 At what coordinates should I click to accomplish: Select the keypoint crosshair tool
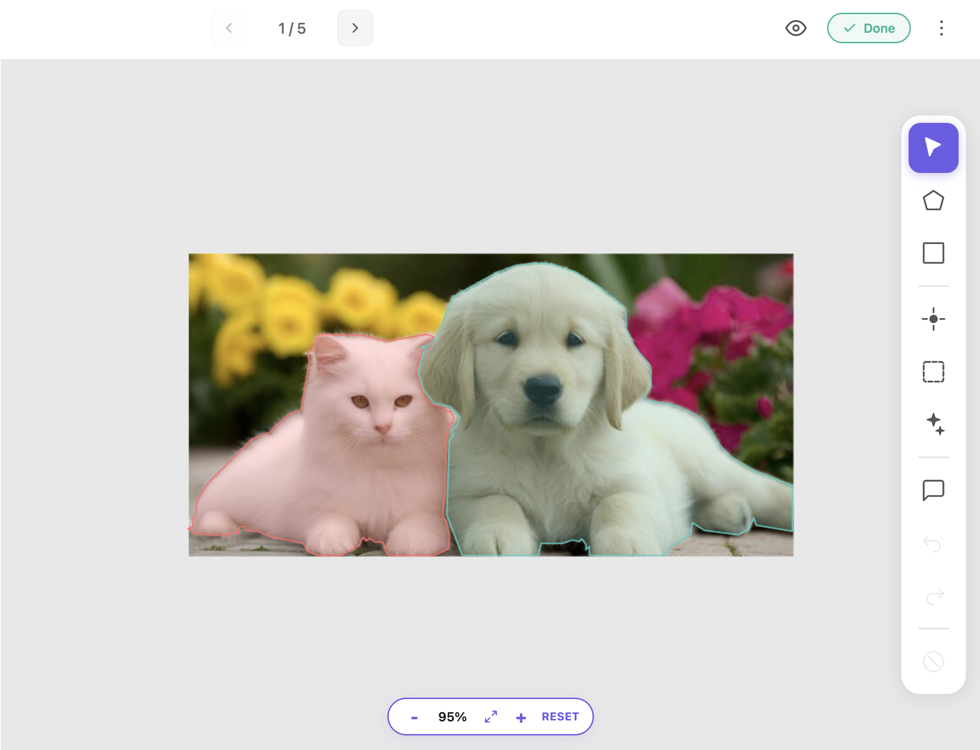click(933, 319)
